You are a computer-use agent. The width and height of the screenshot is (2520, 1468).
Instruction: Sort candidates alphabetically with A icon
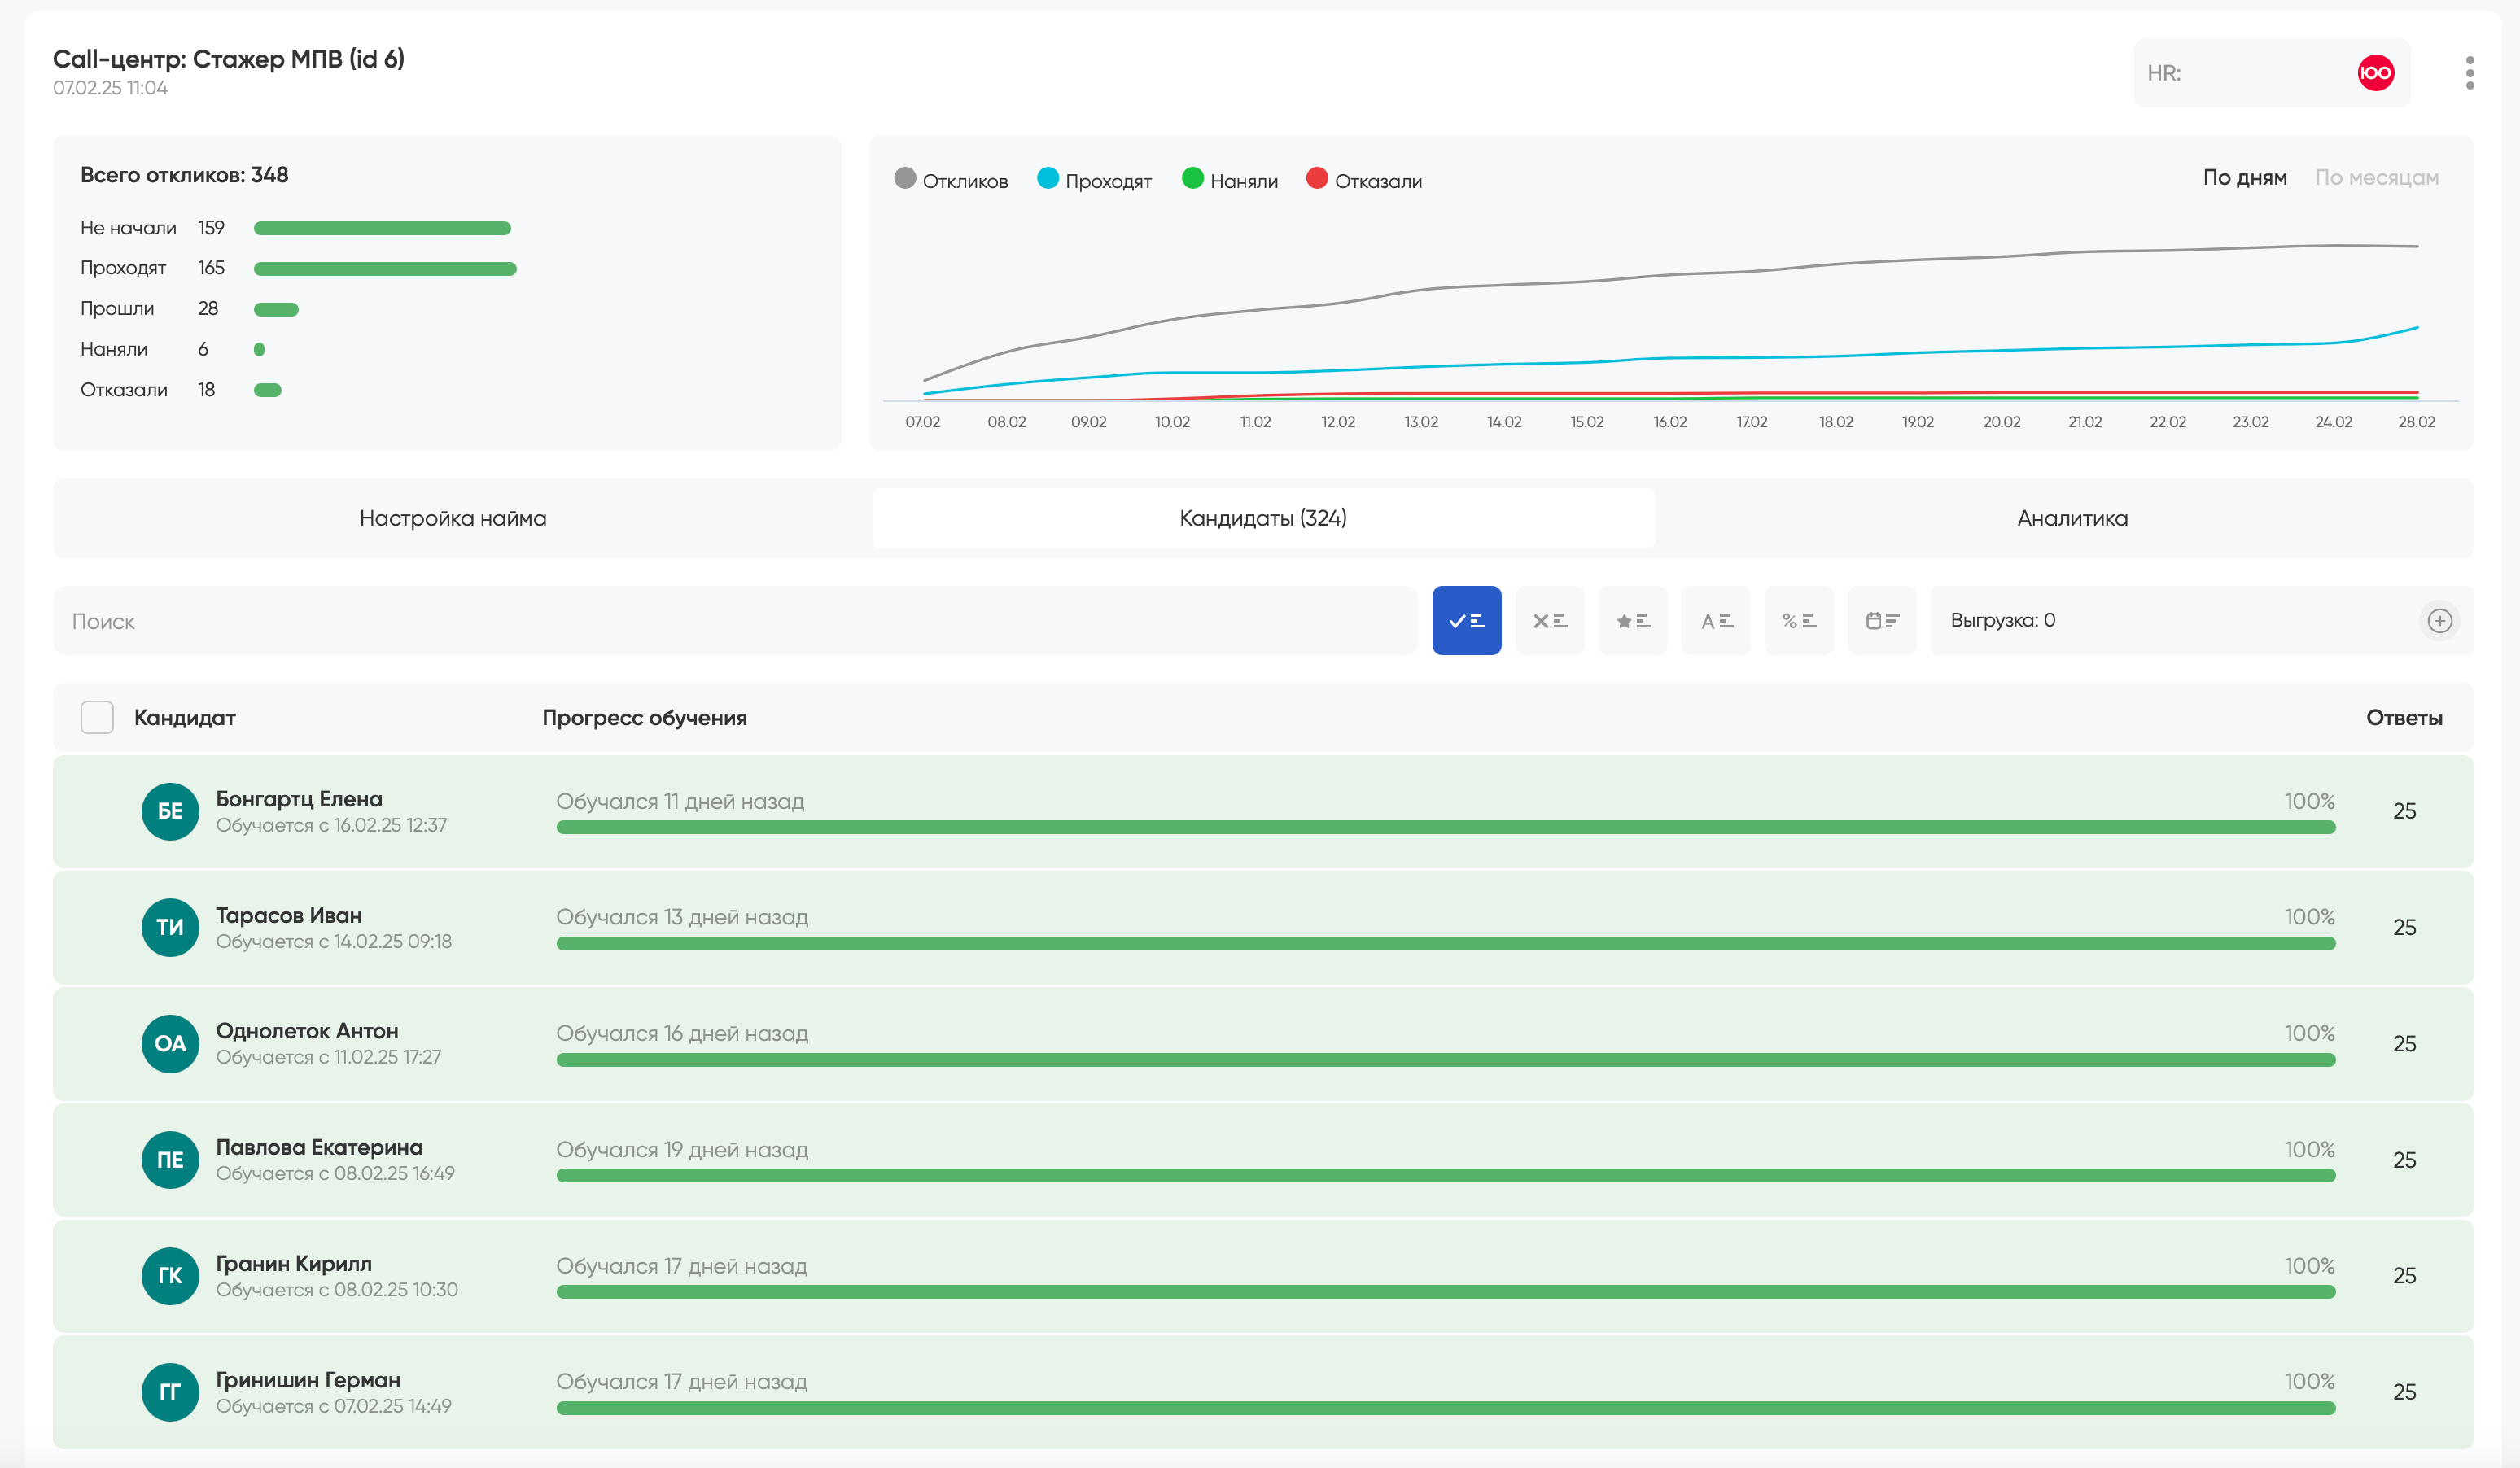pyautogui.click(x=1715, y=620)
